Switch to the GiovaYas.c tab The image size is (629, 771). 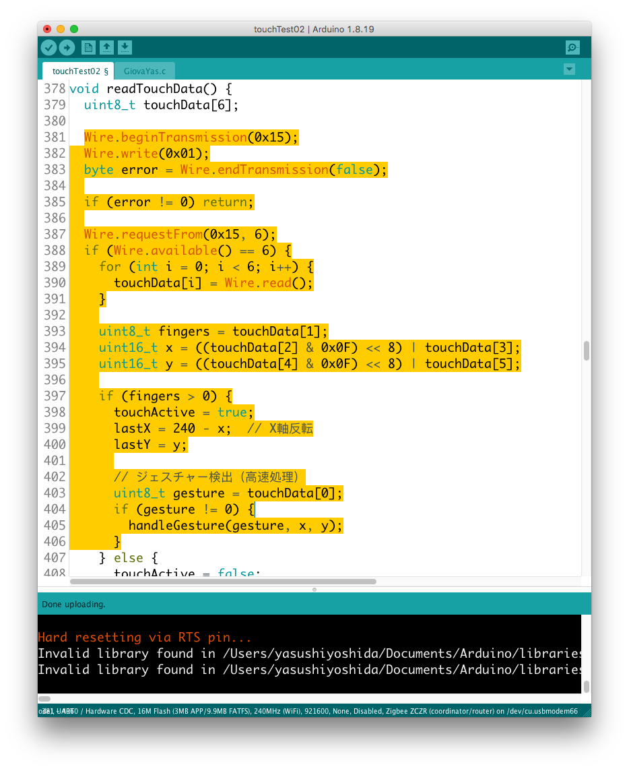point(145,71)
